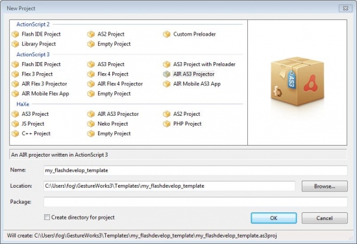The width and height of the screenshot is (357, 244).
Task: Choose the JS Project icon under HaXe
Action: [16, 124]
